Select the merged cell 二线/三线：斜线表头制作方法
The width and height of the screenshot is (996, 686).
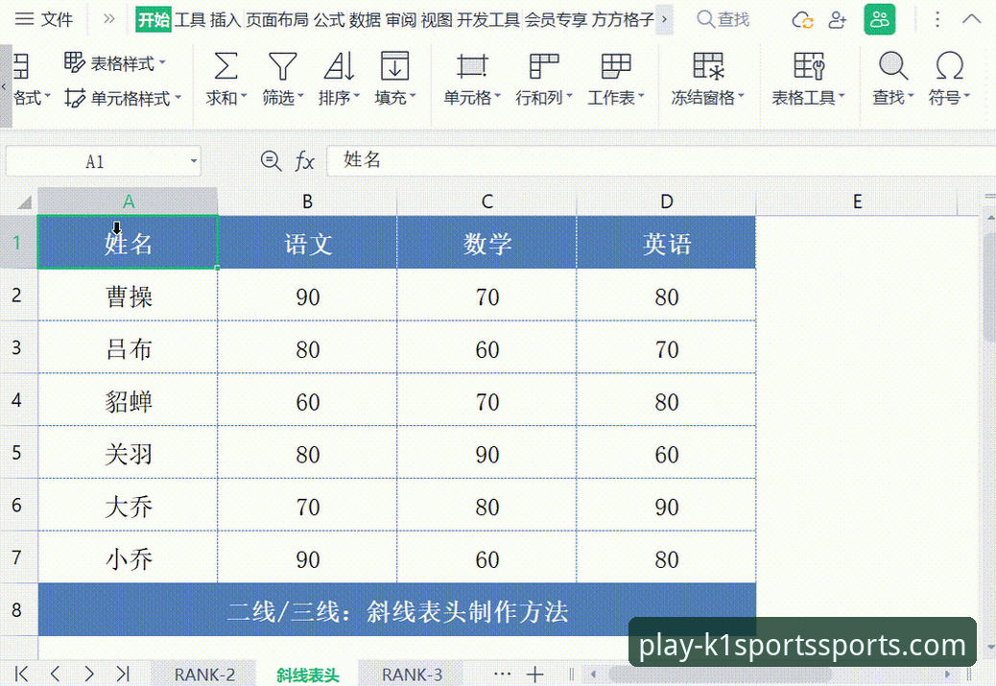pyautogui.click(x=397, y=610)
